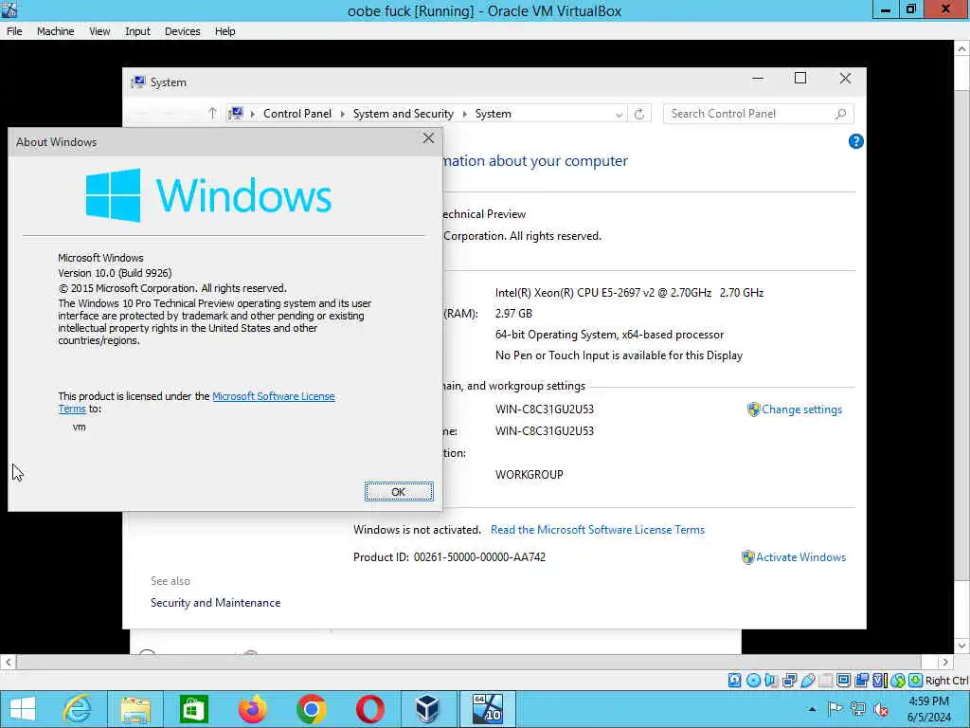Image resolution: width=970 pixels, height=728 pixels.
Task: Click the muted speaker tray icon
Action: (x=881, y=709)
